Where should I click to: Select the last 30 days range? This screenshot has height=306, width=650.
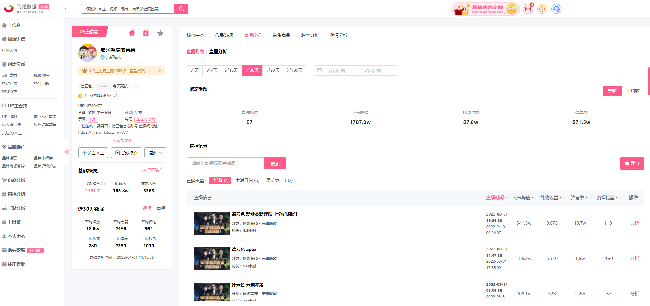tap(252, 70)
